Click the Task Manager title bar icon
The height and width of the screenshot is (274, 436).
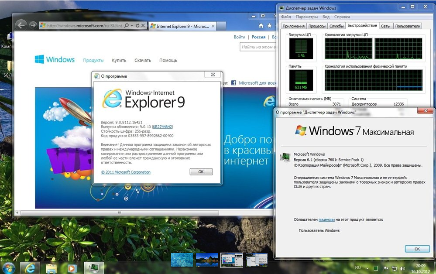(x=282, y=8)
